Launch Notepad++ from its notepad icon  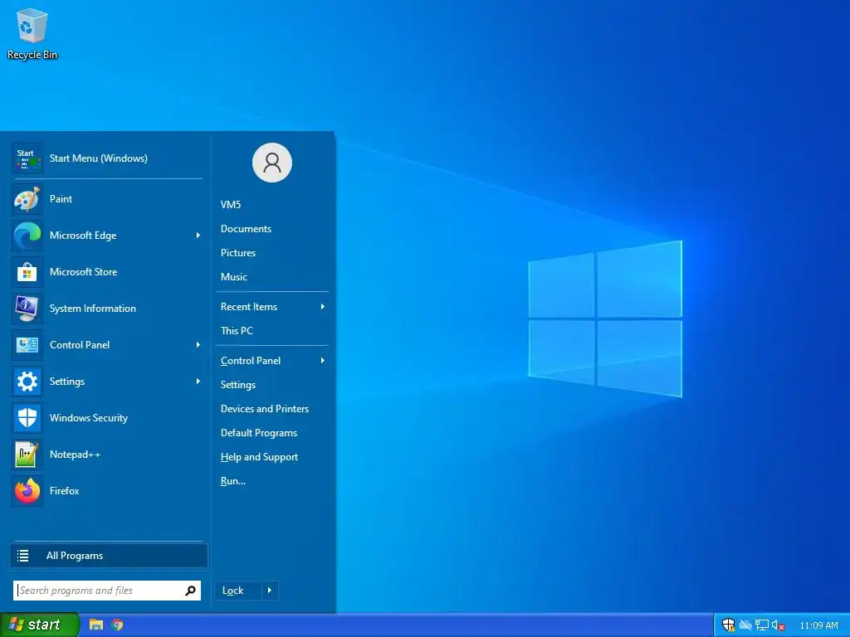27,455
